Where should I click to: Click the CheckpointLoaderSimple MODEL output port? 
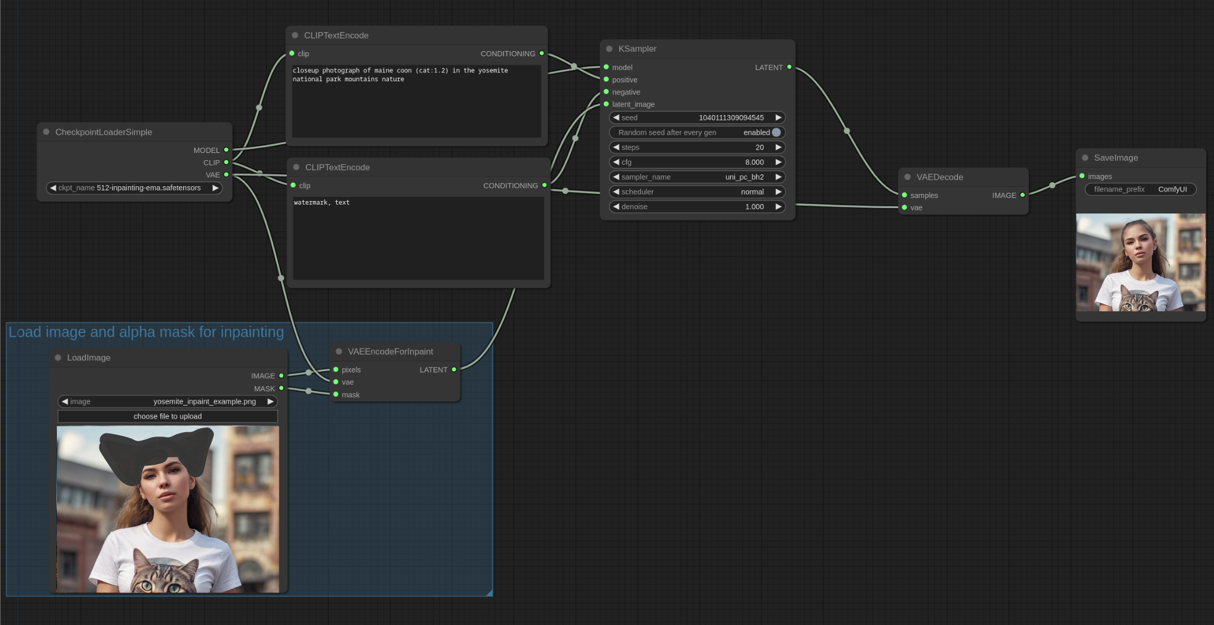click(226, 150)
